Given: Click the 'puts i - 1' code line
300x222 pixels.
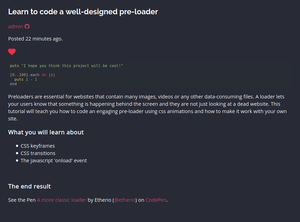Looking at the screenshot, I should tap(26, 79).
